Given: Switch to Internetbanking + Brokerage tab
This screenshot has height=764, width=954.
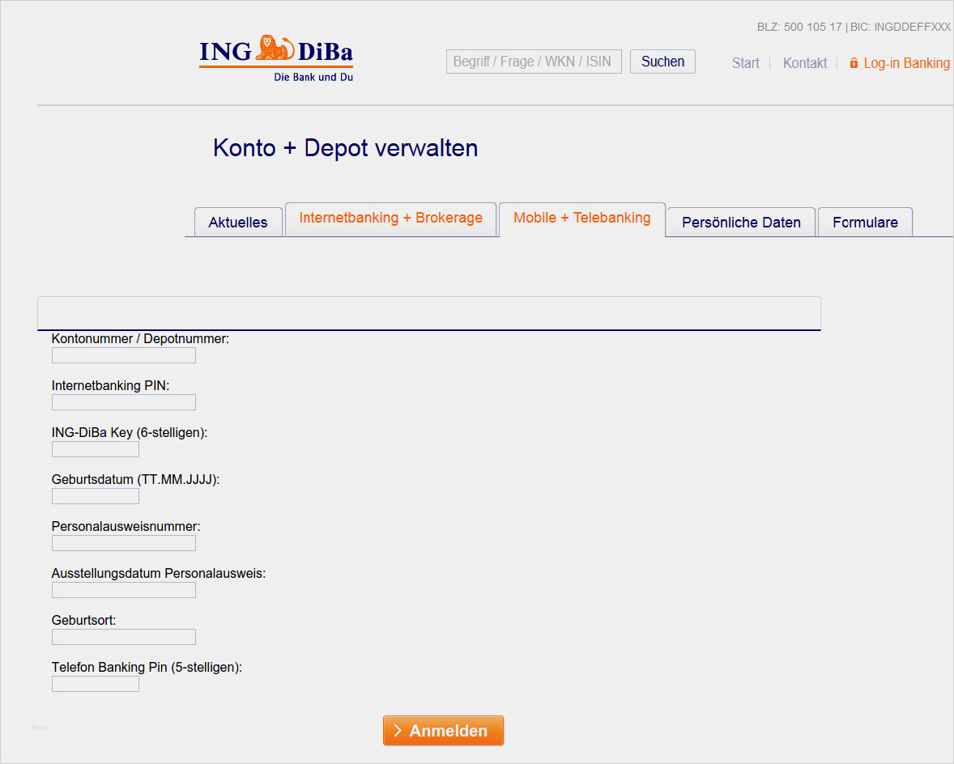Looking at the screenshot, I should 390,219.
